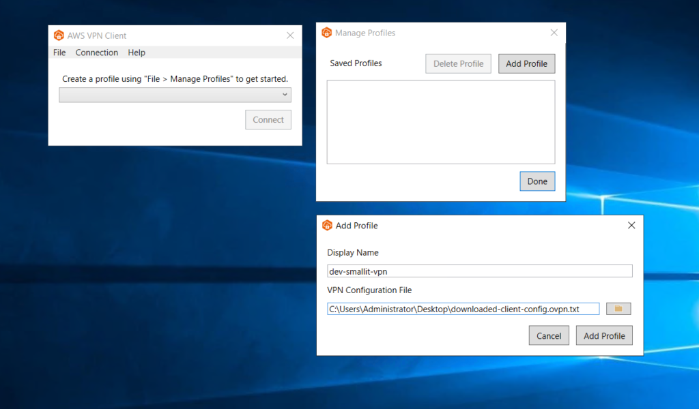Click the VPN Configuration File path field
Viewport: 699px width, 409px height.
click(x=463, y=308)
